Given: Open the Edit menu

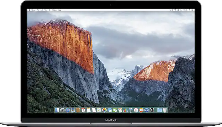Looking at the screenshot, I should pyautogui.click(x=42, y=10).
